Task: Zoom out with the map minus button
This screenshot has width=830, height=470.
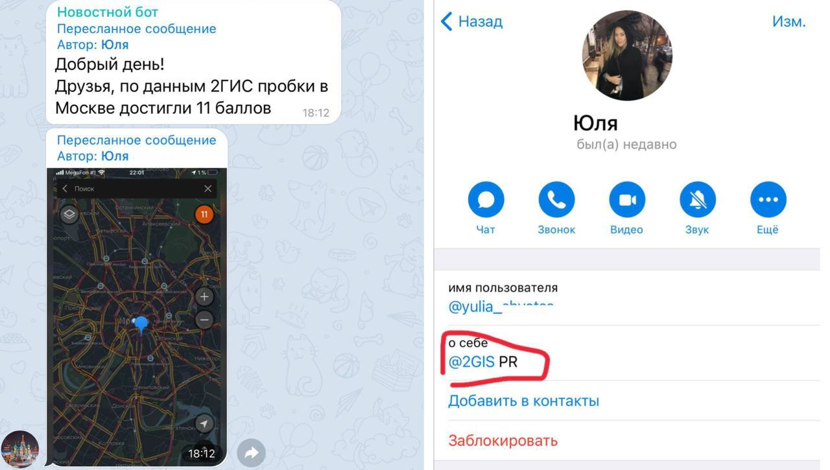Action: 204,320
